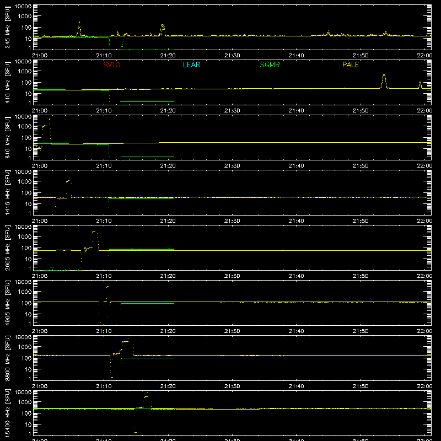Click the 21:30 tick label under 1415 MHz plot

click(232, 221)
